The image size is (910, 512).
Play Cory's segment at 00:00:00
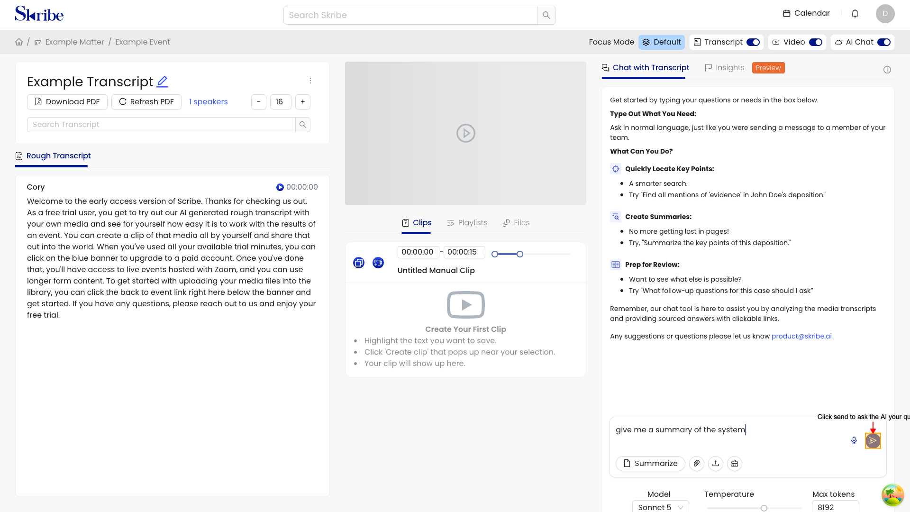click(280, 187)
